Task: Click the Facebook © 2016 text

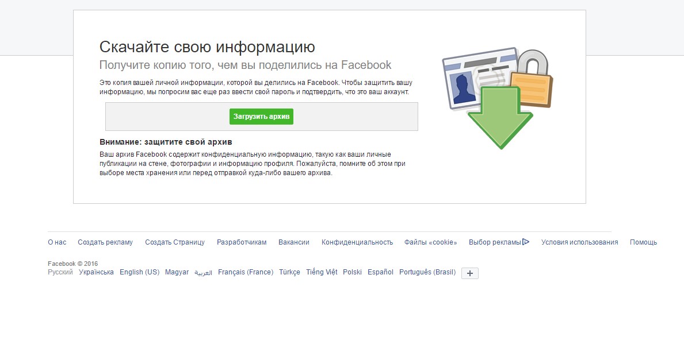Action: coord(73,264)
